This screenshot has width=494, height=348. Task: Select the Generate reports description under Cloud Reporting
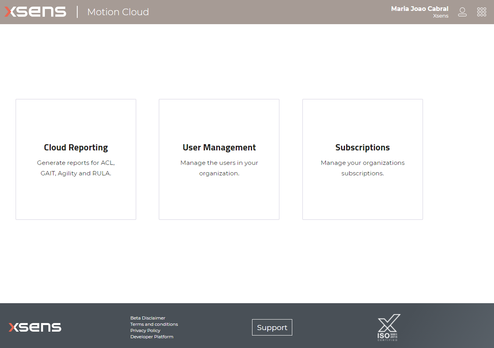(x=76, y=168)
